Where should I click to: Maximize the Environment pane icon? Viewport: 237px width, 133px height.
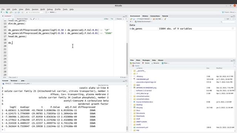pos(234,16)
